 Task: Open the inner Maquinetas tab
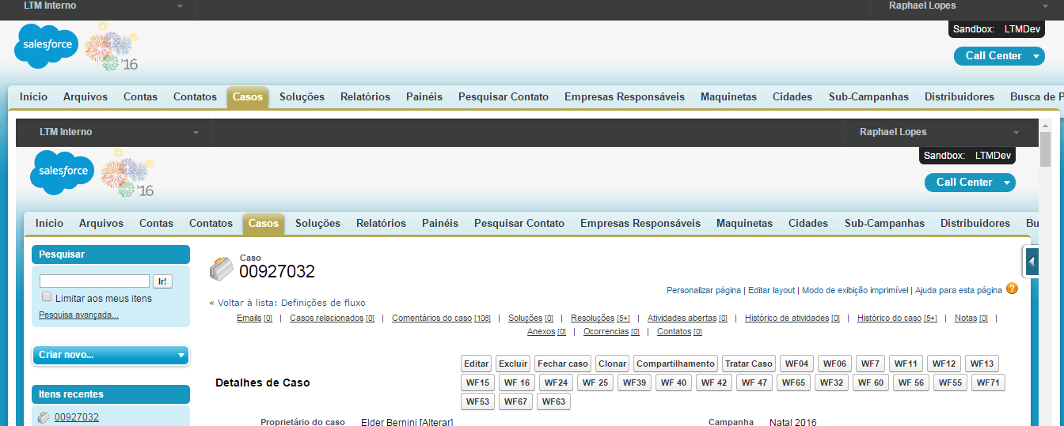coord(744,223)
